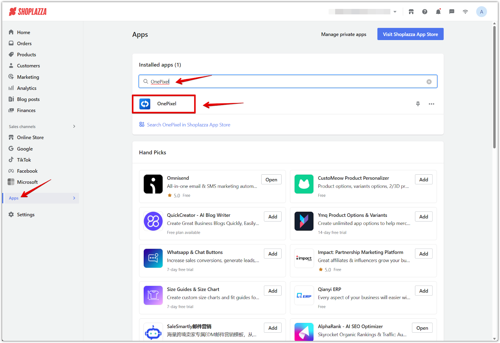Open Products in sidebar
The image size is (500, 343).
(26, 55)
